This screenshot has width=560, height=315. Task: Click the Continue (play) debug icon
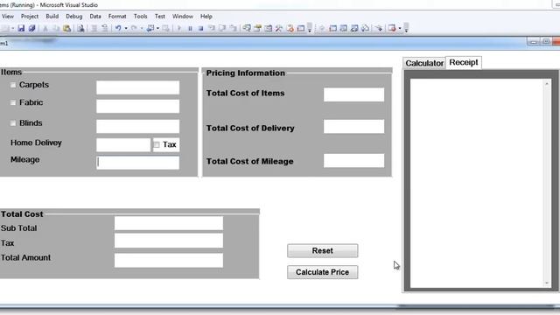tap(179, 28)
